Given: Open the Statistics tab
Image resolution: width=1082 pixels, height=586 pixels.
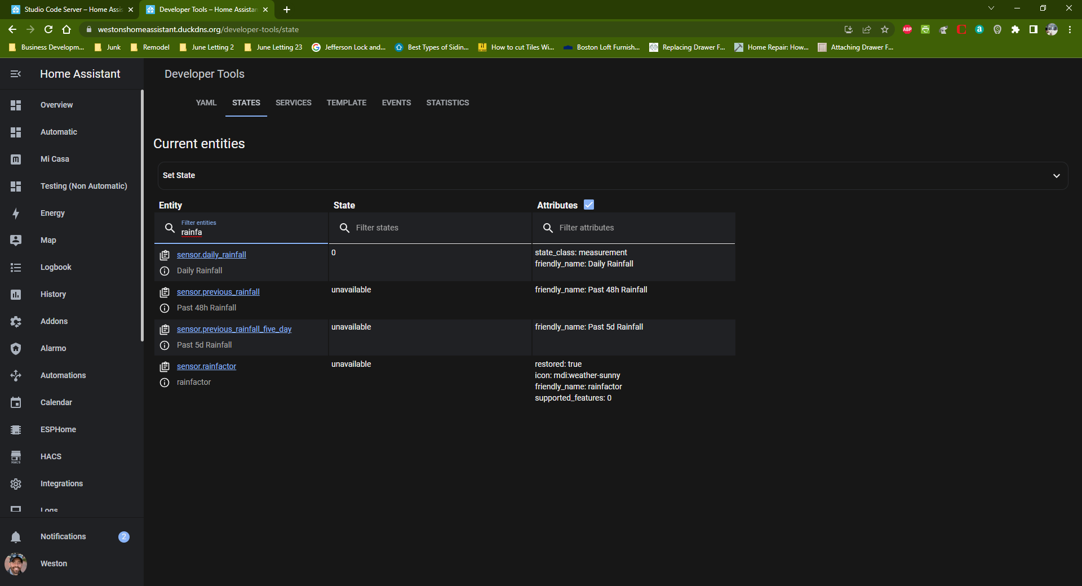Looking at the screenshot, I should (x=447, y=103).
